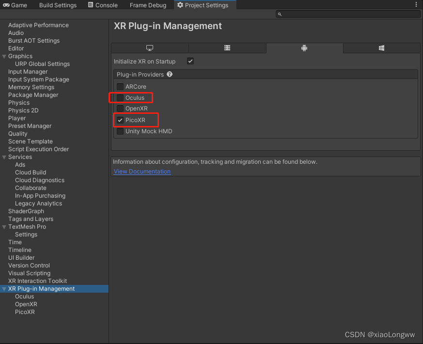The height and width of the screenshot is (344, 423).
Task: Open Editor settings
Action: point(16,48)
